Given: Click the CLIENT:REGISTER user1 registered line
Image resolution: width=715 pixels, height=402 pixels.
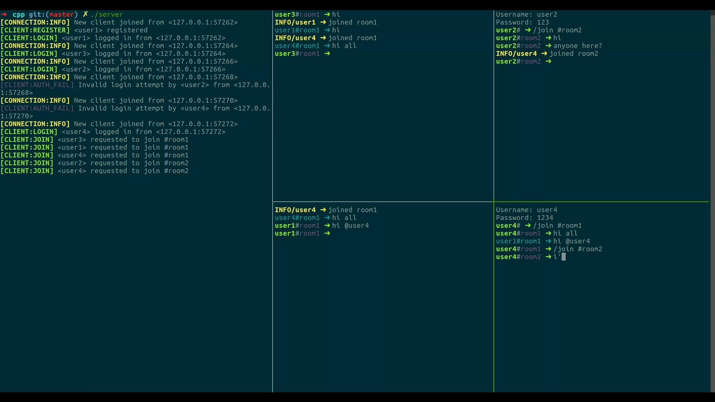Looking at the screenshot, I should click(x=74, y=30).
